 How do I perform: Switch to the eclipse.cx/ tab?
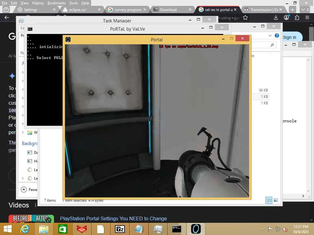pyautogui.click(x=80, y=9)
